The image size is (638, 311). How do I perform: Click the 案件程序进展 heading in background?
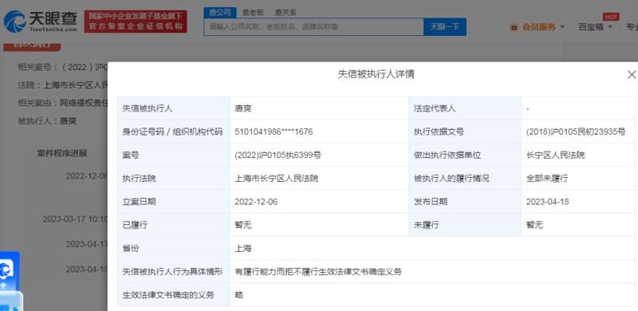(x=62, y=153)
